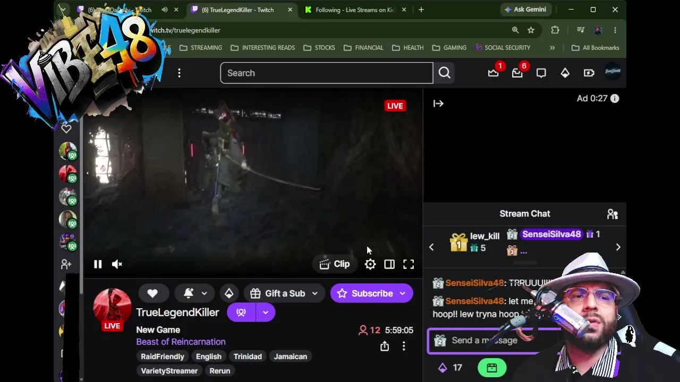Toggle channel notification bell

(189, 293)
